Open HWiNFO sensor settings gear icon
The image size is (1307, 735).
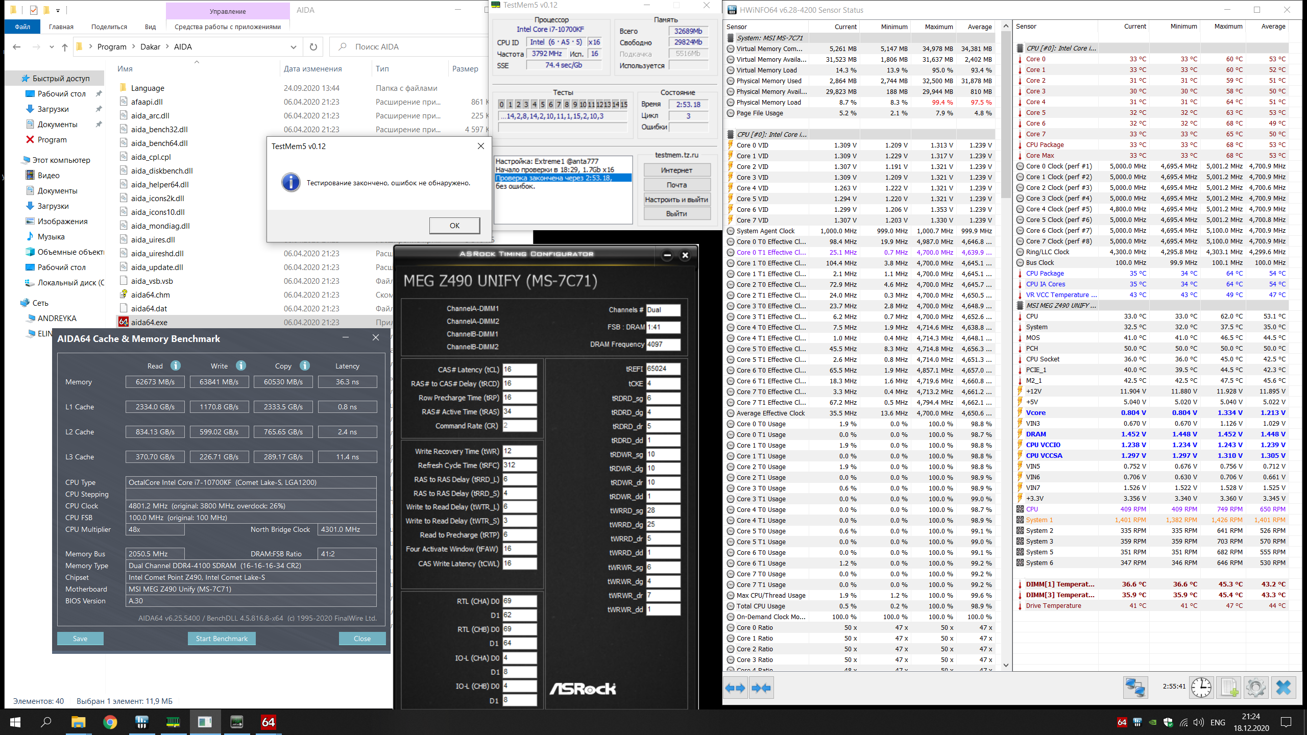point(1256,688)
